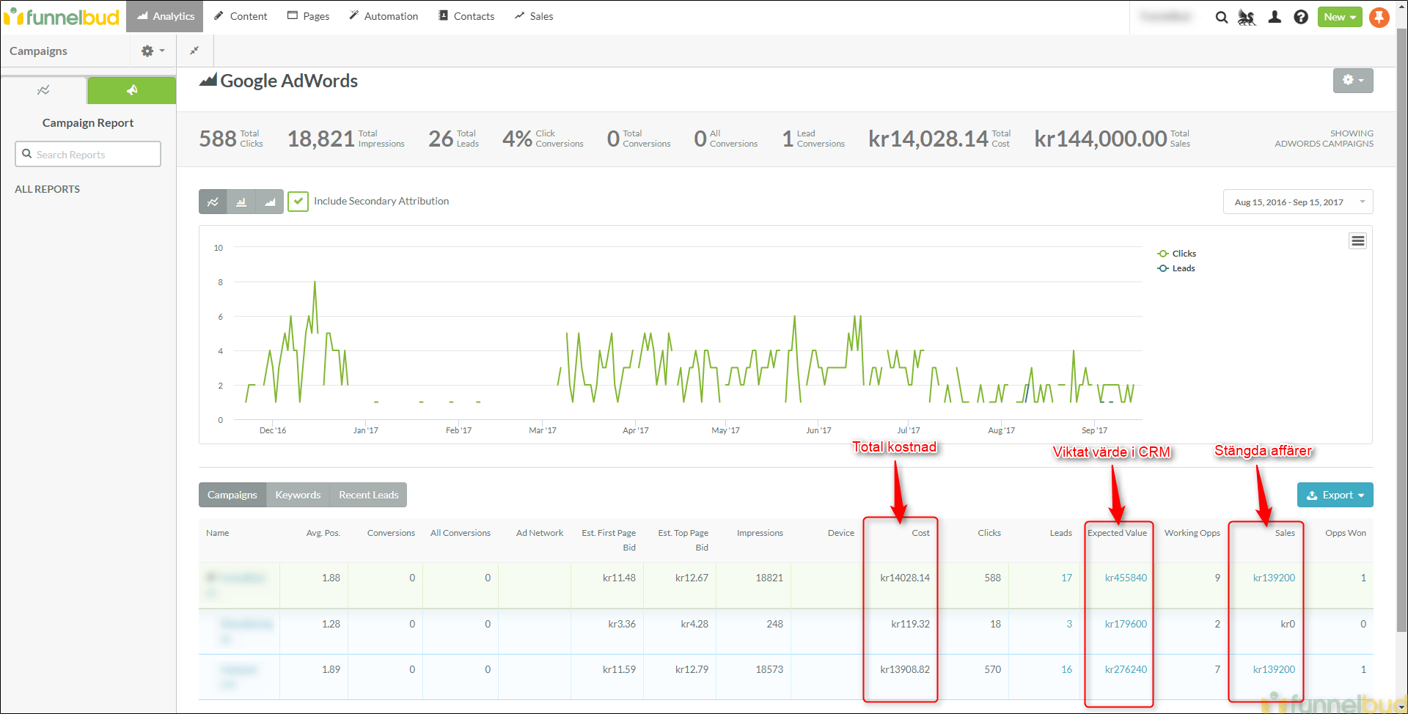
Task: Expand the Export dropdown button
Action: pyautogui.click(x=1335, y=495)
